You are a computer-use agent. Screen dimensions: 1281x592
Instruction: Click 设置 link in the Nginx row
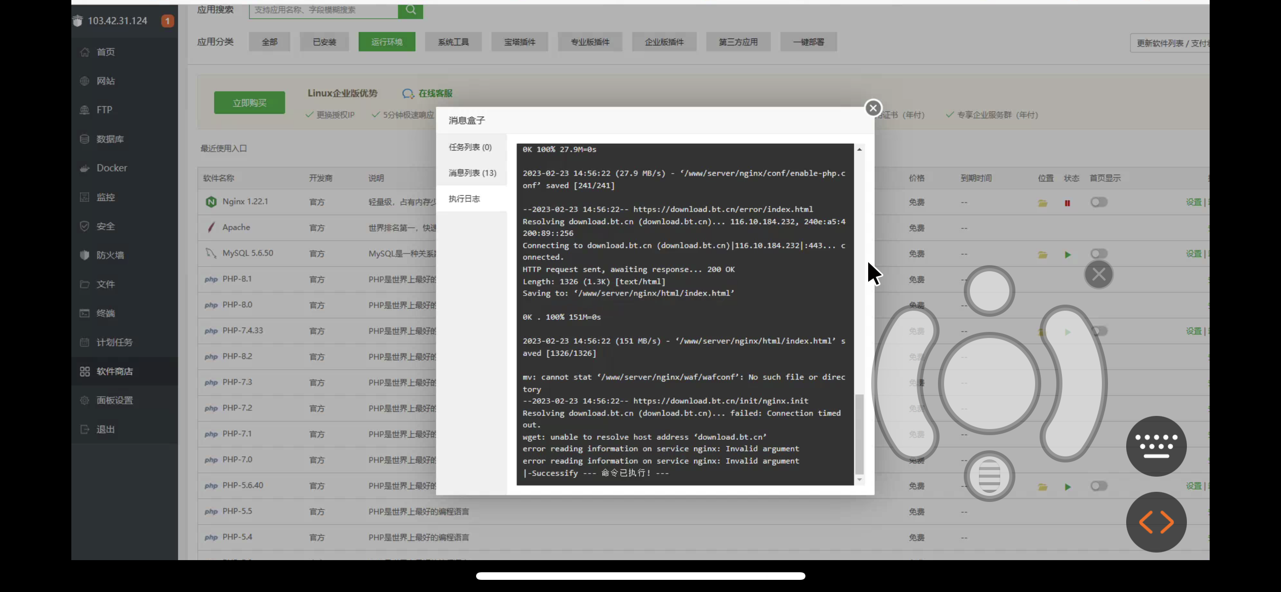pos(1193,202)
